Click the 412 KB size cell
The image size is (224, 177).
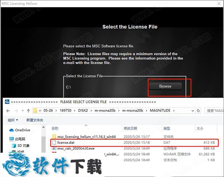pyautogui.click(x=209, y=143)
